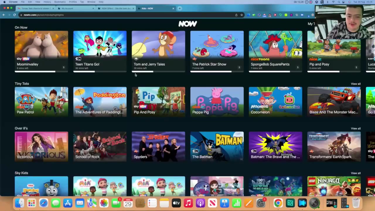
Task: Open Pages from the dock
Action: (x=248, y=203)
